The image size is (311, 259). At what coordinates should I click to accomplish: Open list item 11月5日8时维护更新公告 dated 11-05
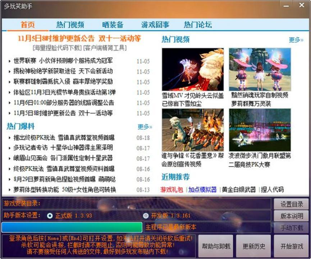click(x=63, y=113)
